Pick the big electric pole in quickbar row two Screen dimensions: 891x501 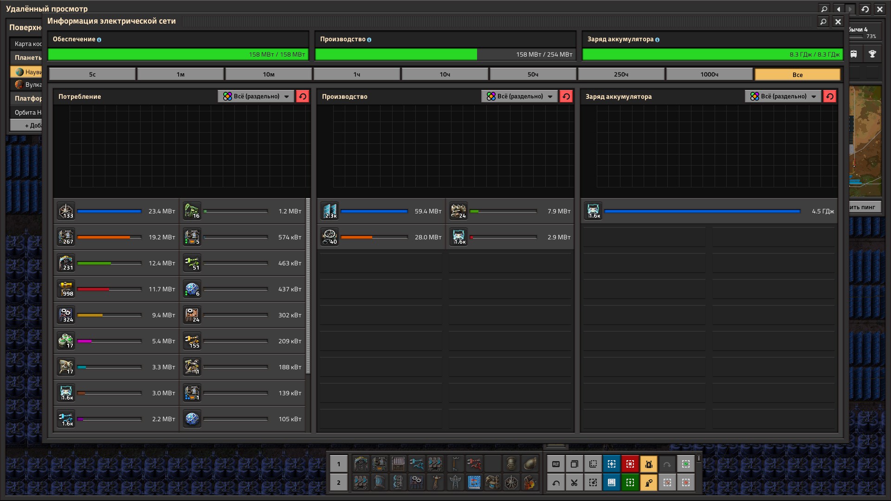[x=455, y=482]
